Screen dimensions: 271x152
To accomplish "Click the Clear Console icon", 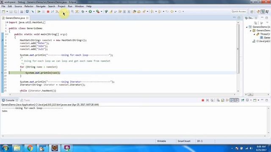I will pos(218,100).
